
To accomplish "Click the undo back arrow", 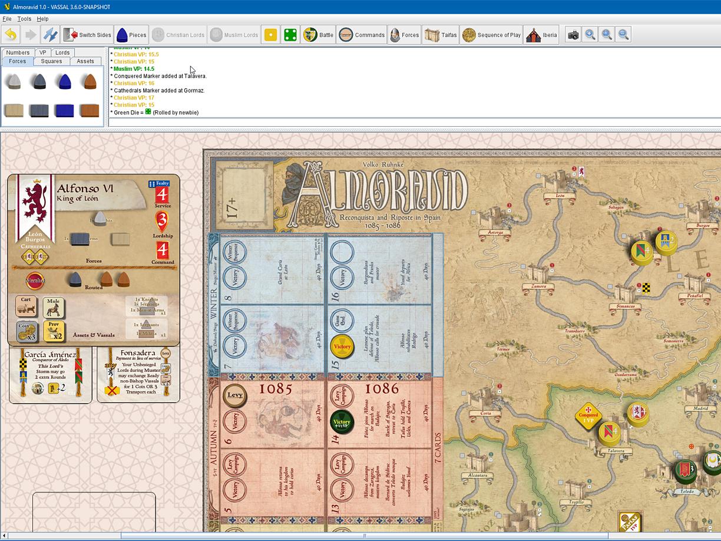I will [x=11, y=34].
